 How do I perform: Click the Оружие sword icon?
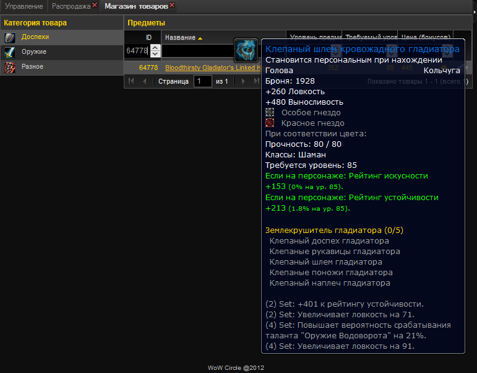pos(10,53)
